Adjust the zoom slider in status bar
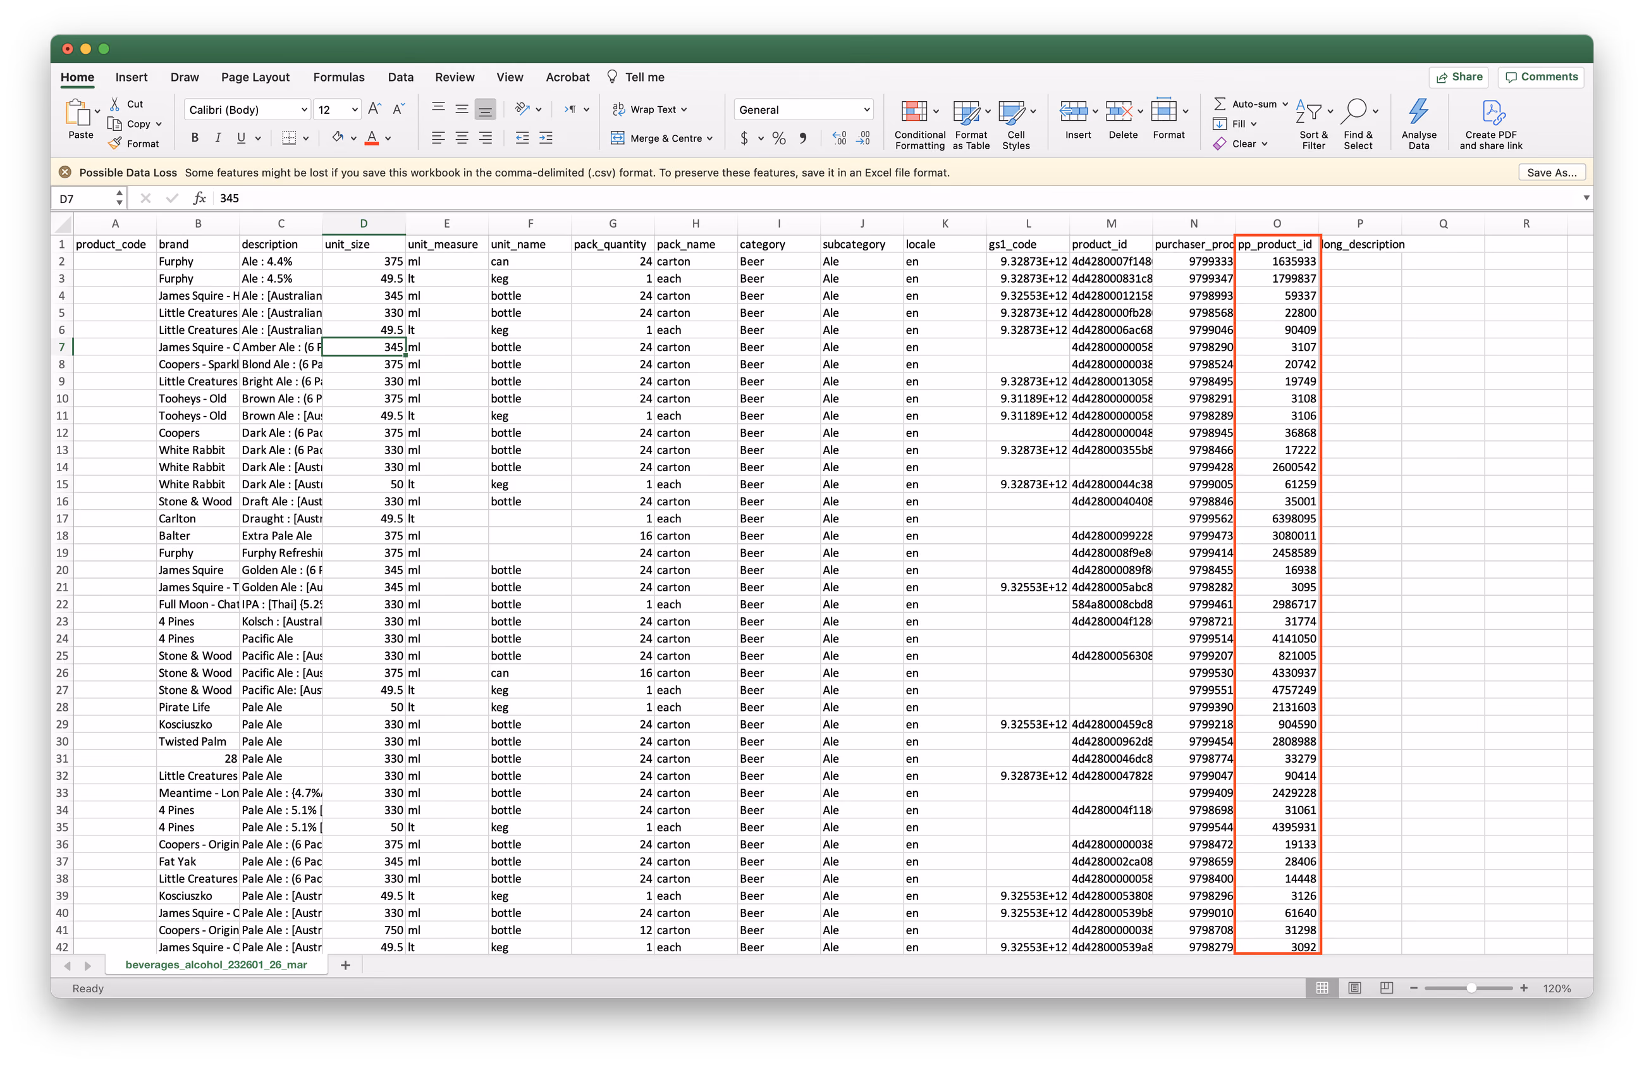 1471,988
